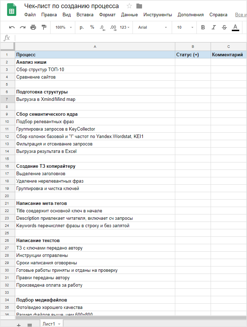Open the Данные menu
The width and height of the screenshot is (247, 327).
[x=129, y=15]
